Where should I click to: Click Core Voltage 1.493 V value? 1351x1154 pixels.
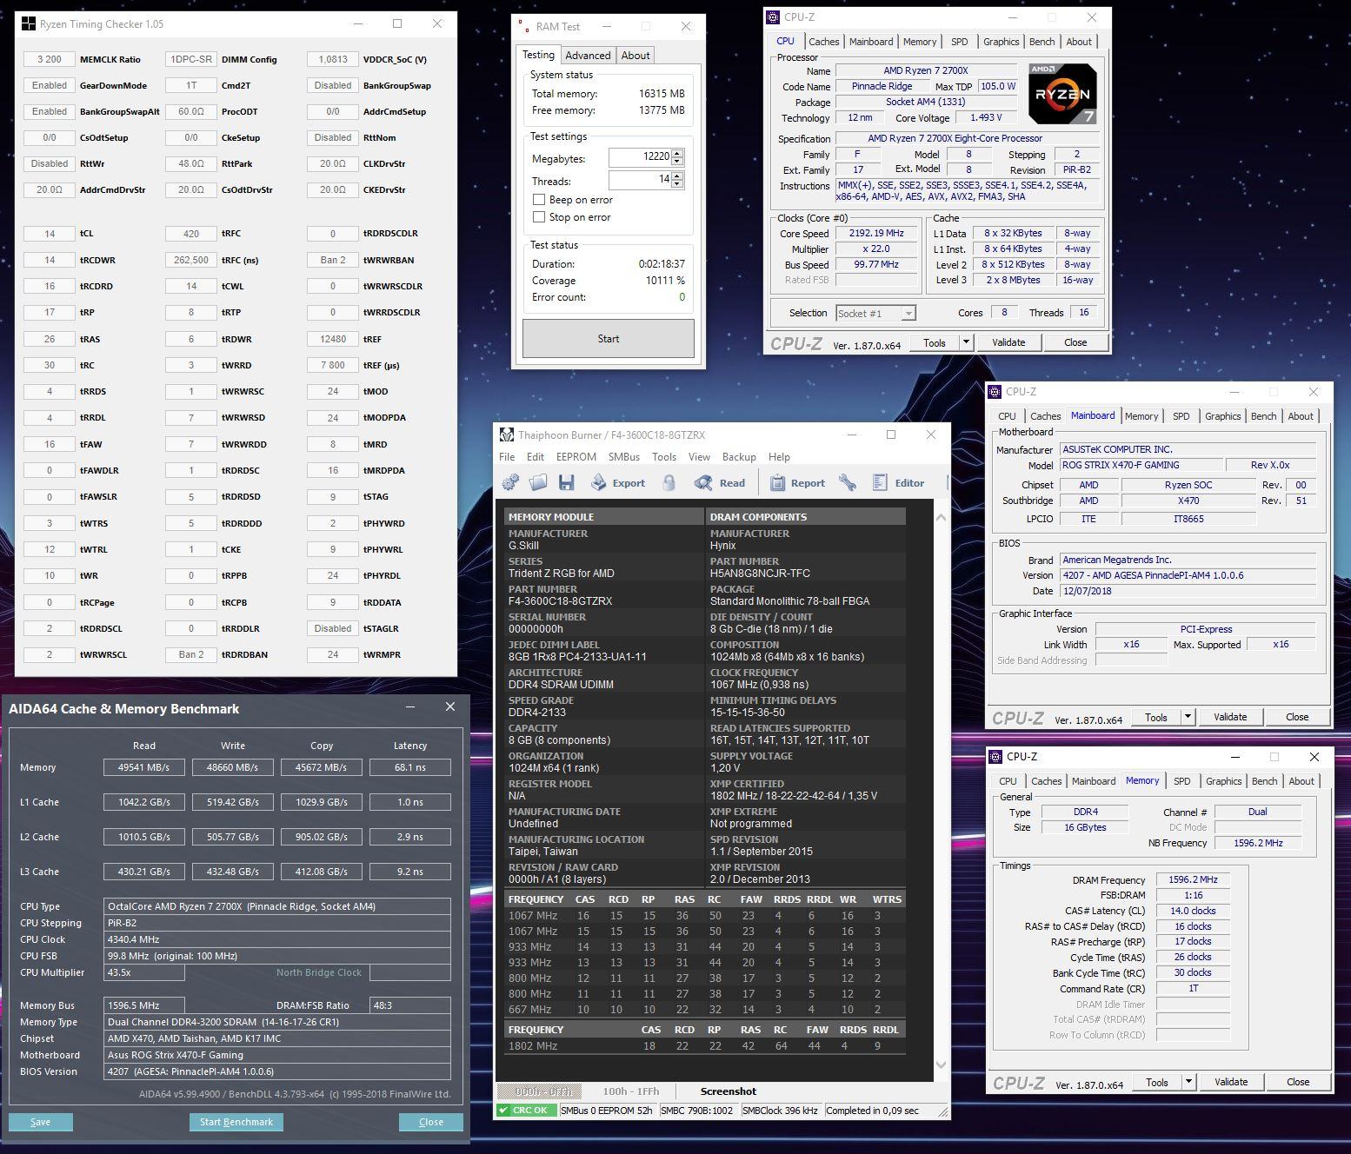click(x=987, y=117)
